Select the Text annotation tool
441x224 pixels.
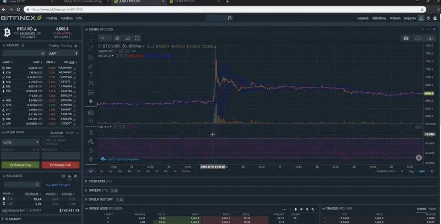[x=91, y=74]
